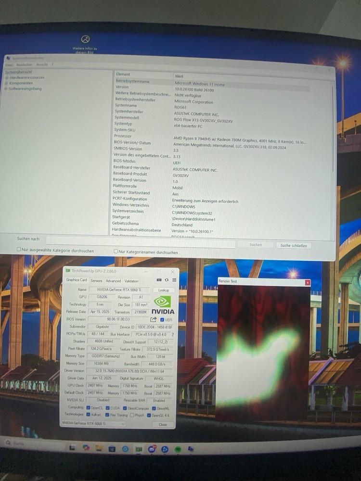Click the 'Suche schließen' button
The height and width of the screenshot is (481, 361).
coord(294,245)
